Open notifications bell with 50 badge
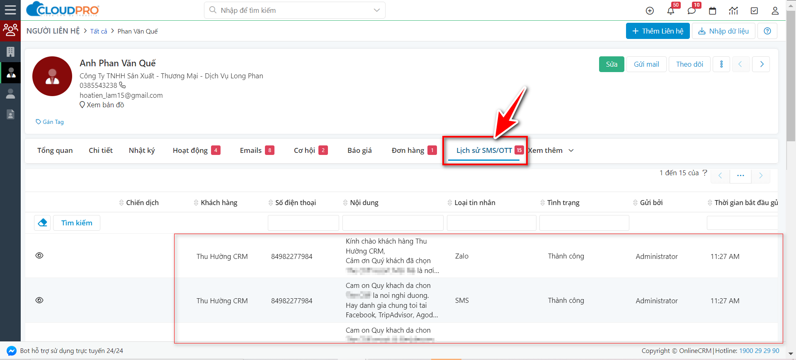Screen dimensions: 796x360 point(671,11)
